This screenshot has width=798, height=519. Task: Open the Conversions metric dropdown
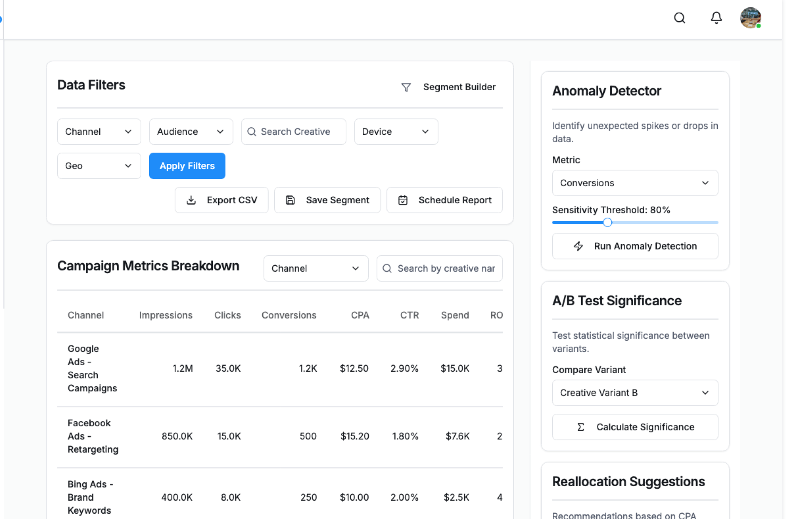click(x=635, y=183)
